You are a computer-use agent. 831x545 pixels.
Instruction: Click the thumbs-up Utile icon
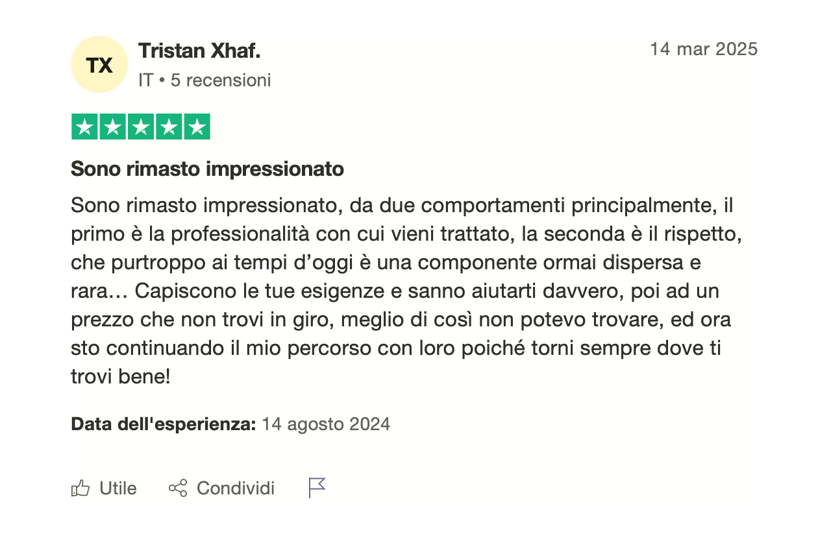[x=80, y=488]
